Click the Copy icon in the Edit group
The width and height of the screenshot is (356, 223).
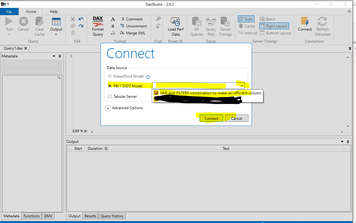(73, 26)
